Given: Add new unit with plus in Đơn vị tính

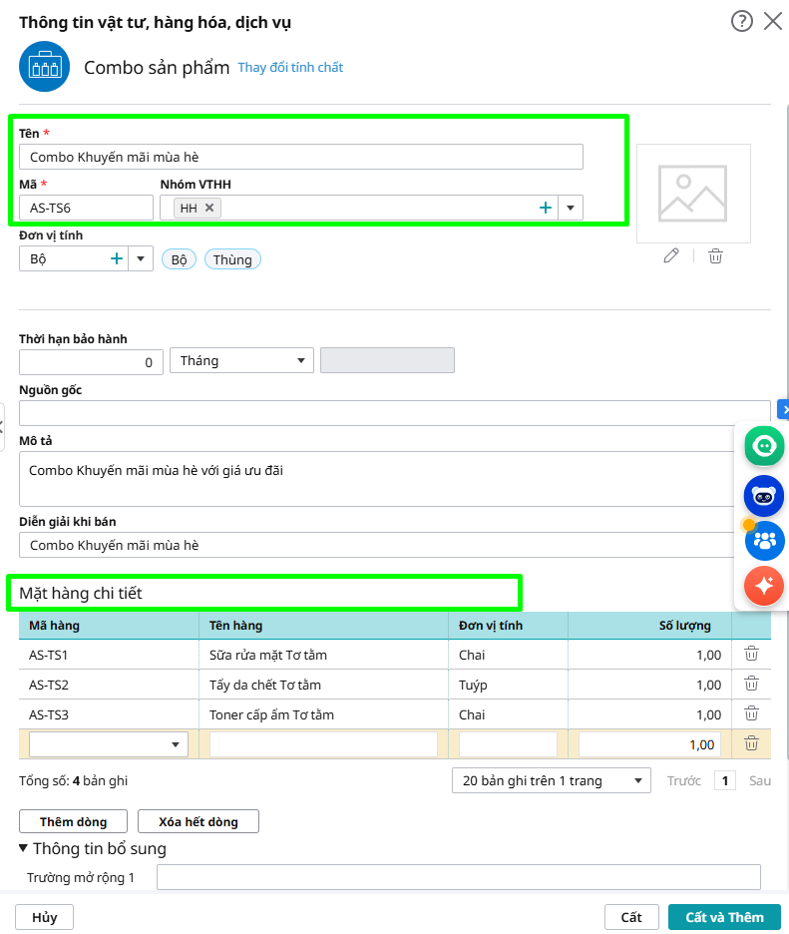Looking at the screenshot, I should click(x=117, y=258).
